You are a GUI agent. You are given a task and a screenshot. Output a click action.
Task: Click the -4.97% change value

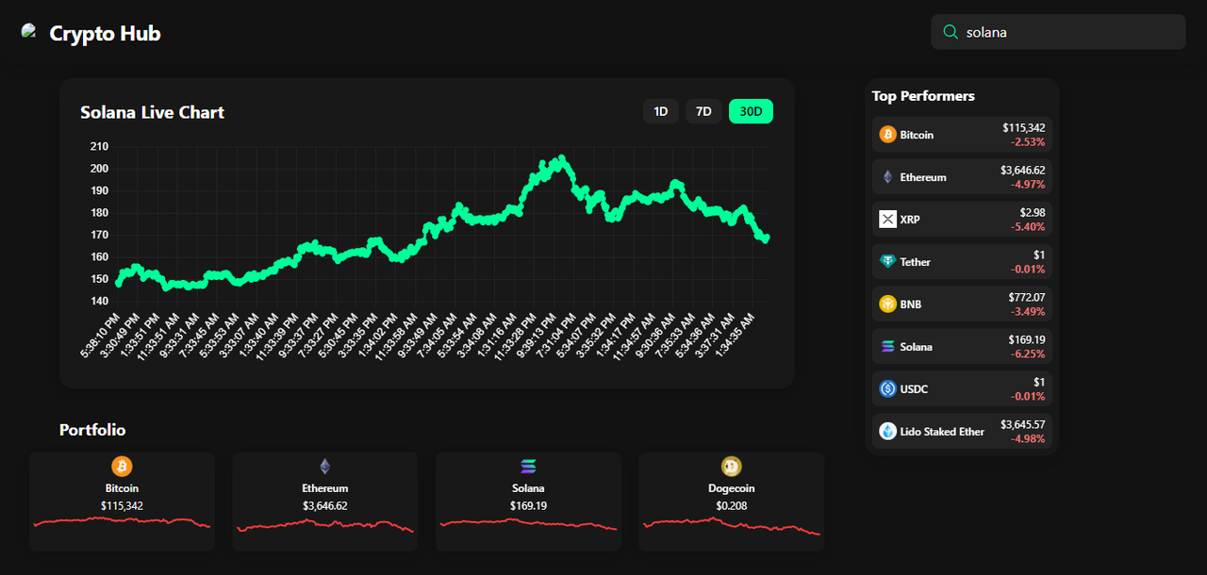pos(1028,184)
